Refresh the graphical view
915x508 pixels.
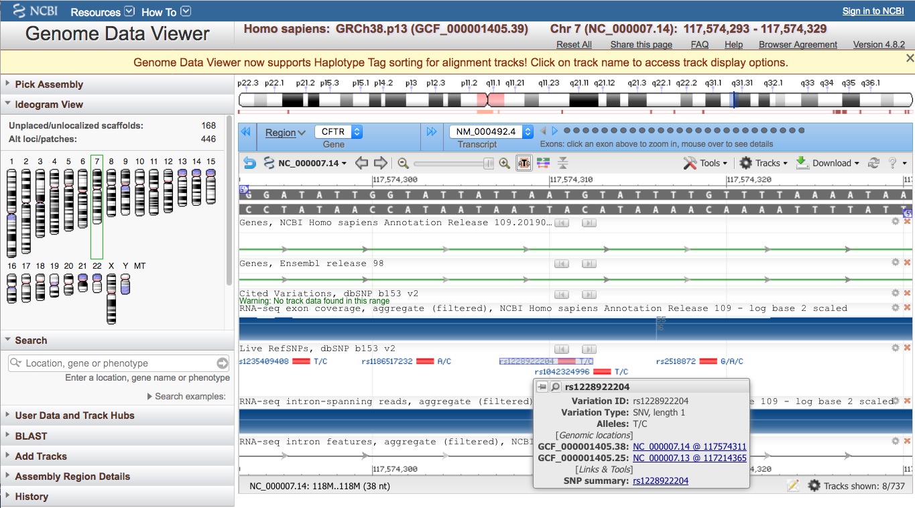tap(873, 163)
